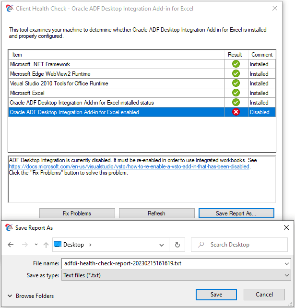The width and height of the screenshot is (295, 308).
Task: Click the Refresh button in Health Check
Action: [156, 213]
